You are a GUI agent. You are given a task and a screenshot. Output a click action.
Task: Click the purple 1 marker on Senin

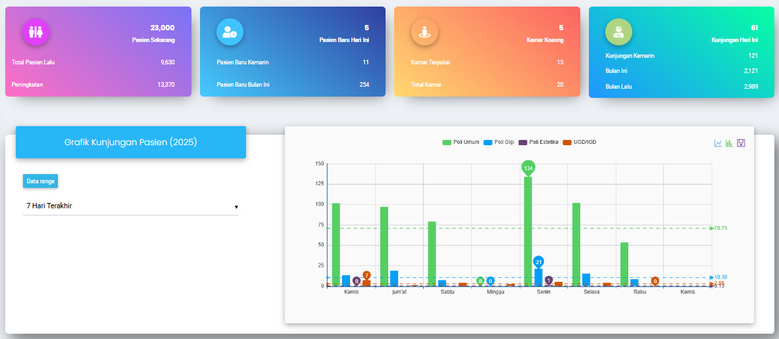click(x=549, y=281)
